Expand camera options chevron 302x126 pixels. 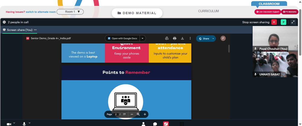(14, 123)
